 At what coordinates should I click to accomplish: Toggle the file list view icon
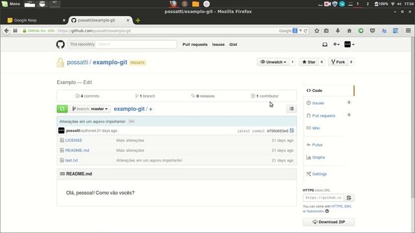[x=291, y=109]
